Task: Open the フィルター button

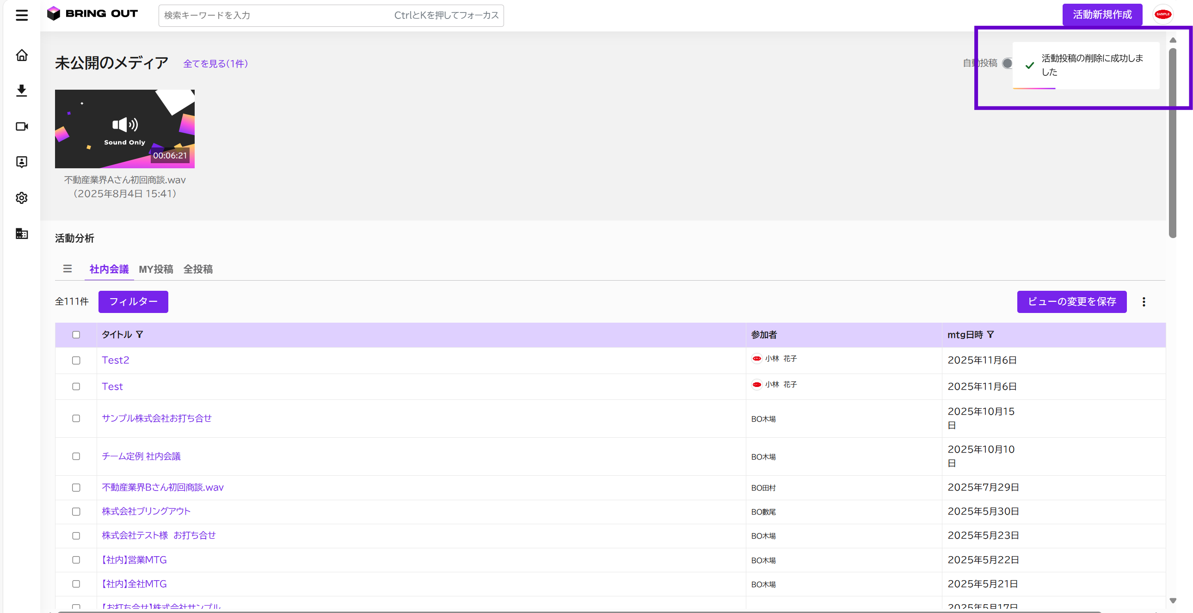Action: [x=133, y=302]
